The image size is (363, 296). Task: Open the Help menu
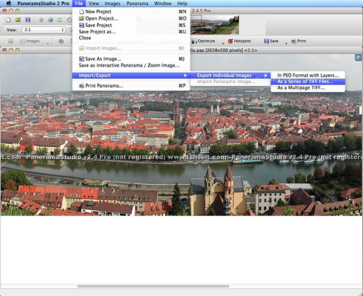183,4
